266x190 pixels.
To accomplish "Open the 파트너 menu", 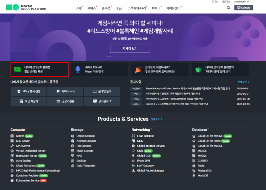I will coord(156,8).
